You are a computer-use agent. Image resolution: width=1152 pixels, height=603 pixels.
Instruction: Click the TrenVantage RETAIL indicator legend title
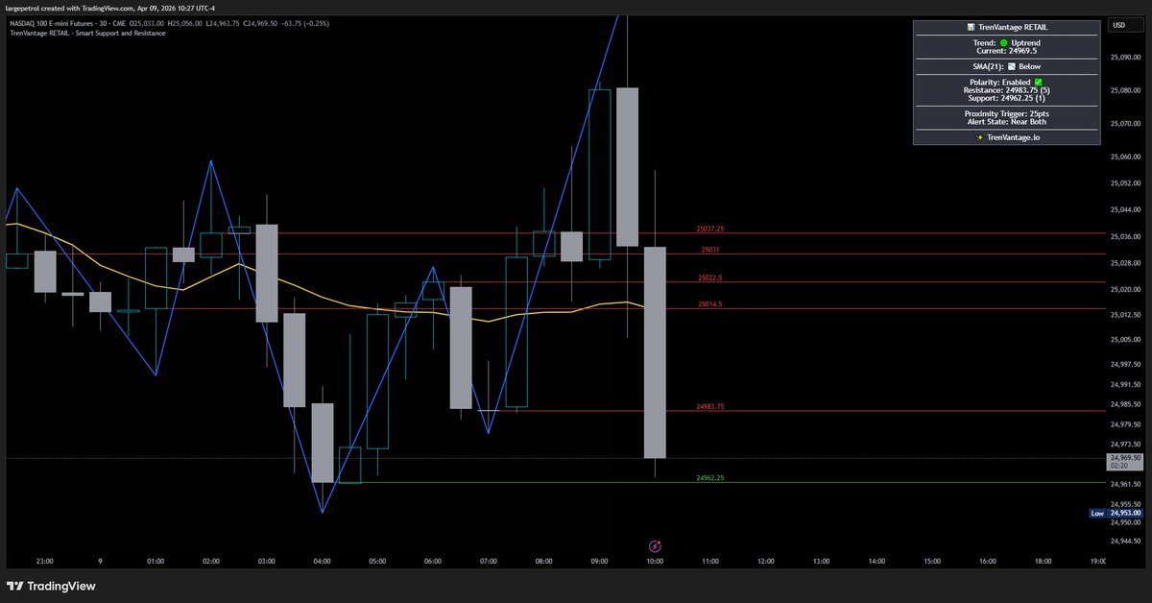(x=85, y=33)
